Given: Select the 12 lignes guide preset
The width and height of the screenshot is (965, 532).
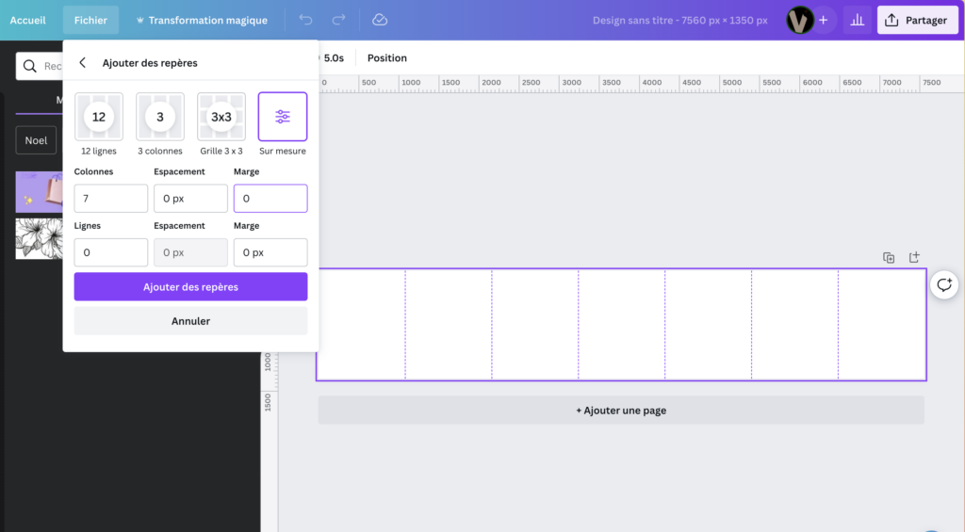Looking at the screenshot, I should pyautogui.click(x=99, y=117).
